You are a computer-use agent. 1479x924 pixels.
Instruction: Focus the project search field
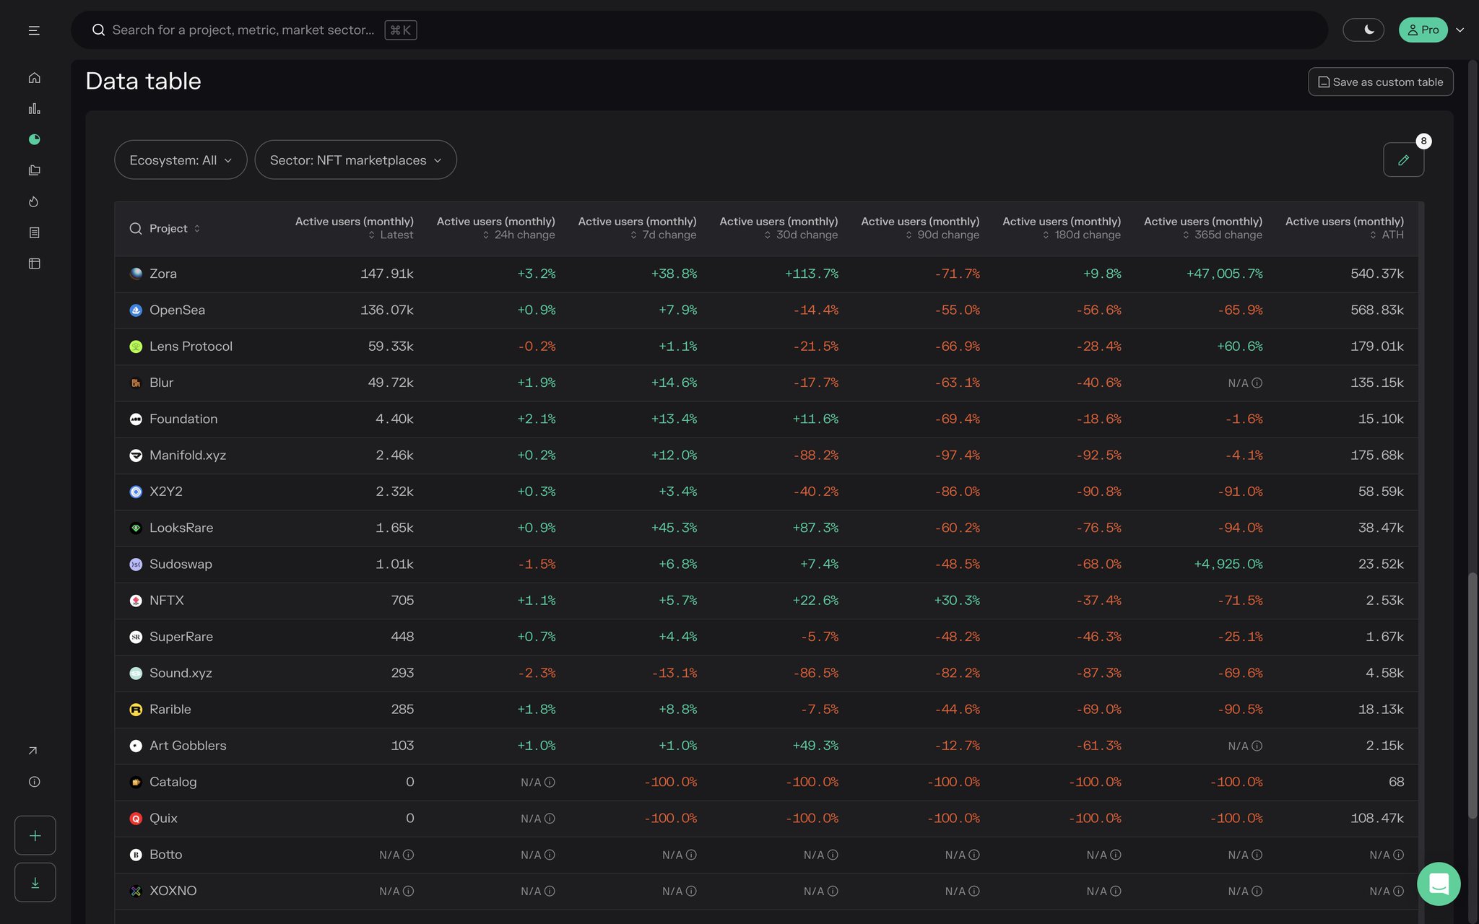243,30
